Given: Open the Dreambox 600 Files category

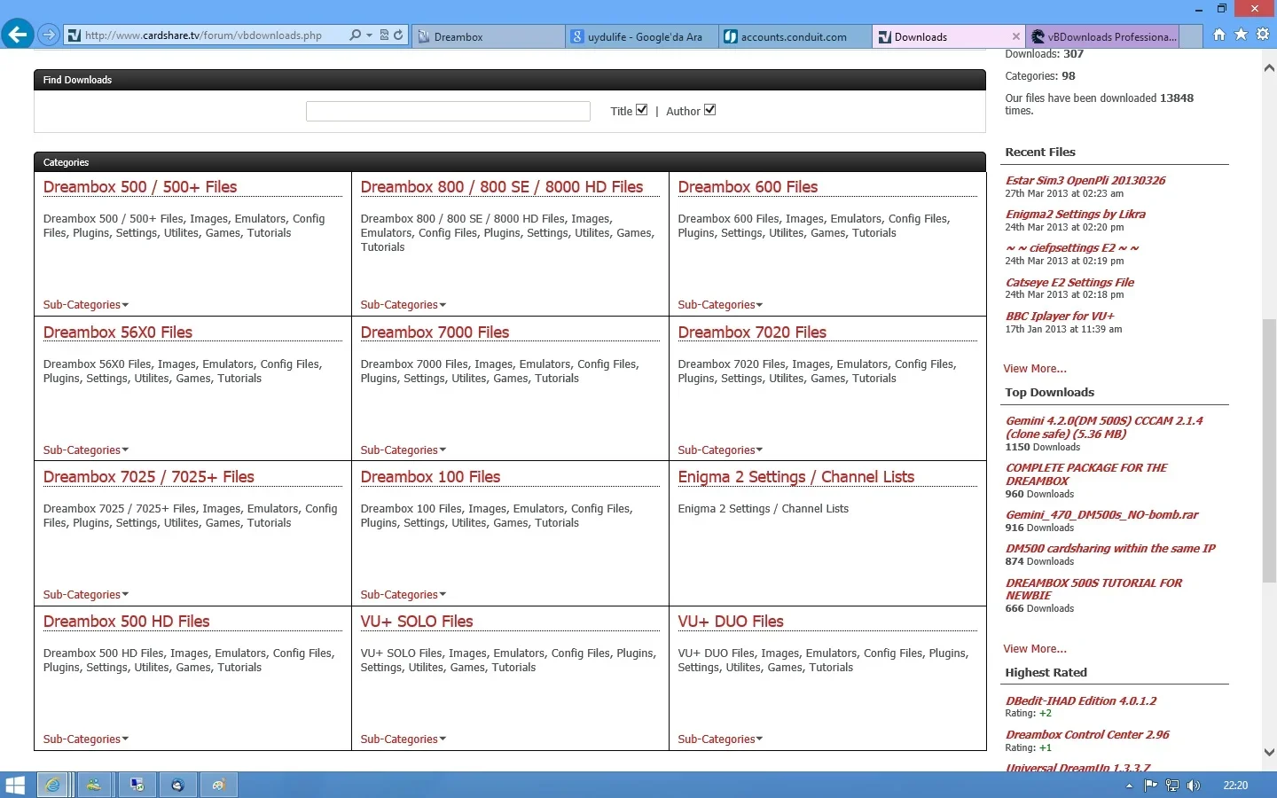Looking at the screenshot, I should point(748,187).
